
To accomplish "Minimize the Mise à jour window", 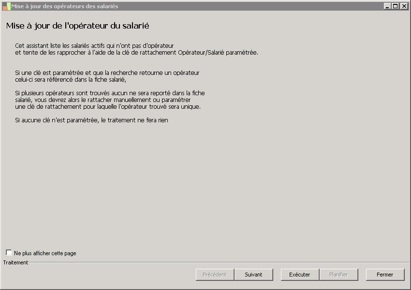I will click(x=387, y=6).
